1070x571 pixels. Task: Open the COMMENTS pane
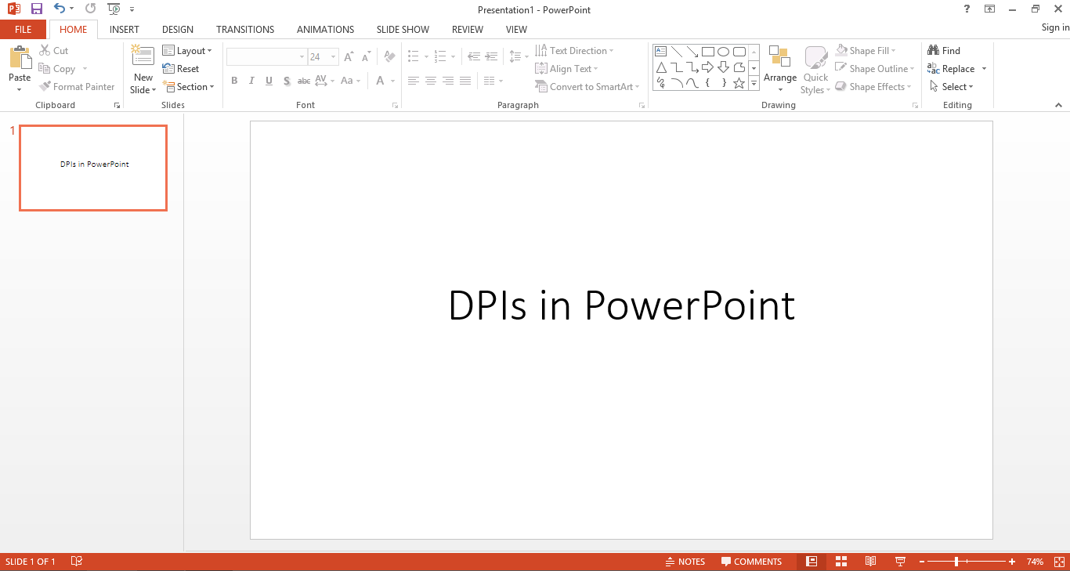point(751,562)
